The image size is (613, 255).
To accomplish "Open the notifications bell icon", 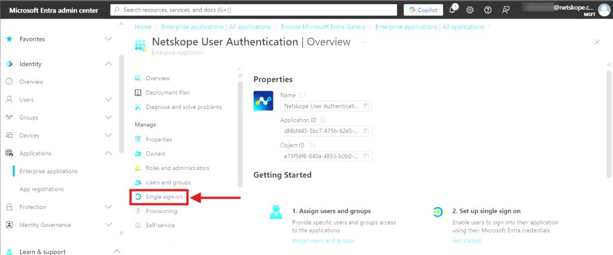I will click(453, 10).
